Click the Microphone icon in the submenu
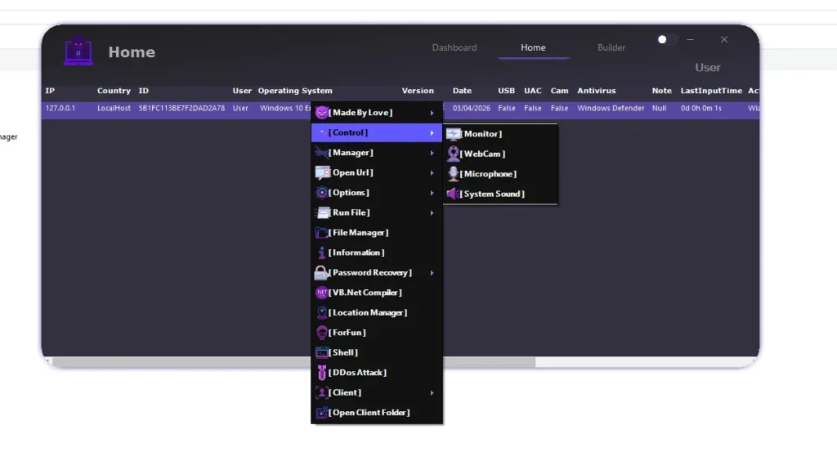 453,174
